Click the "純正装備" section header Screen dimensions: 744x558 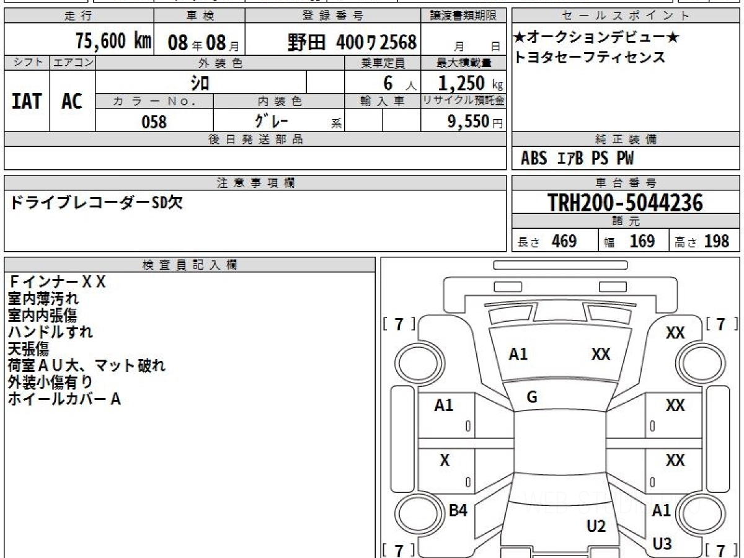click(626, 139)
